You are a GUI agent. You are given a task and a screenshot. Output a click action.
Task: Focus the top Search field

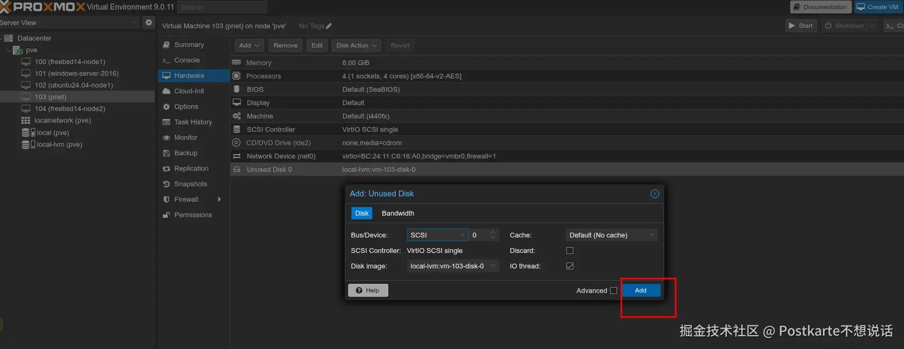pos(222,7)
